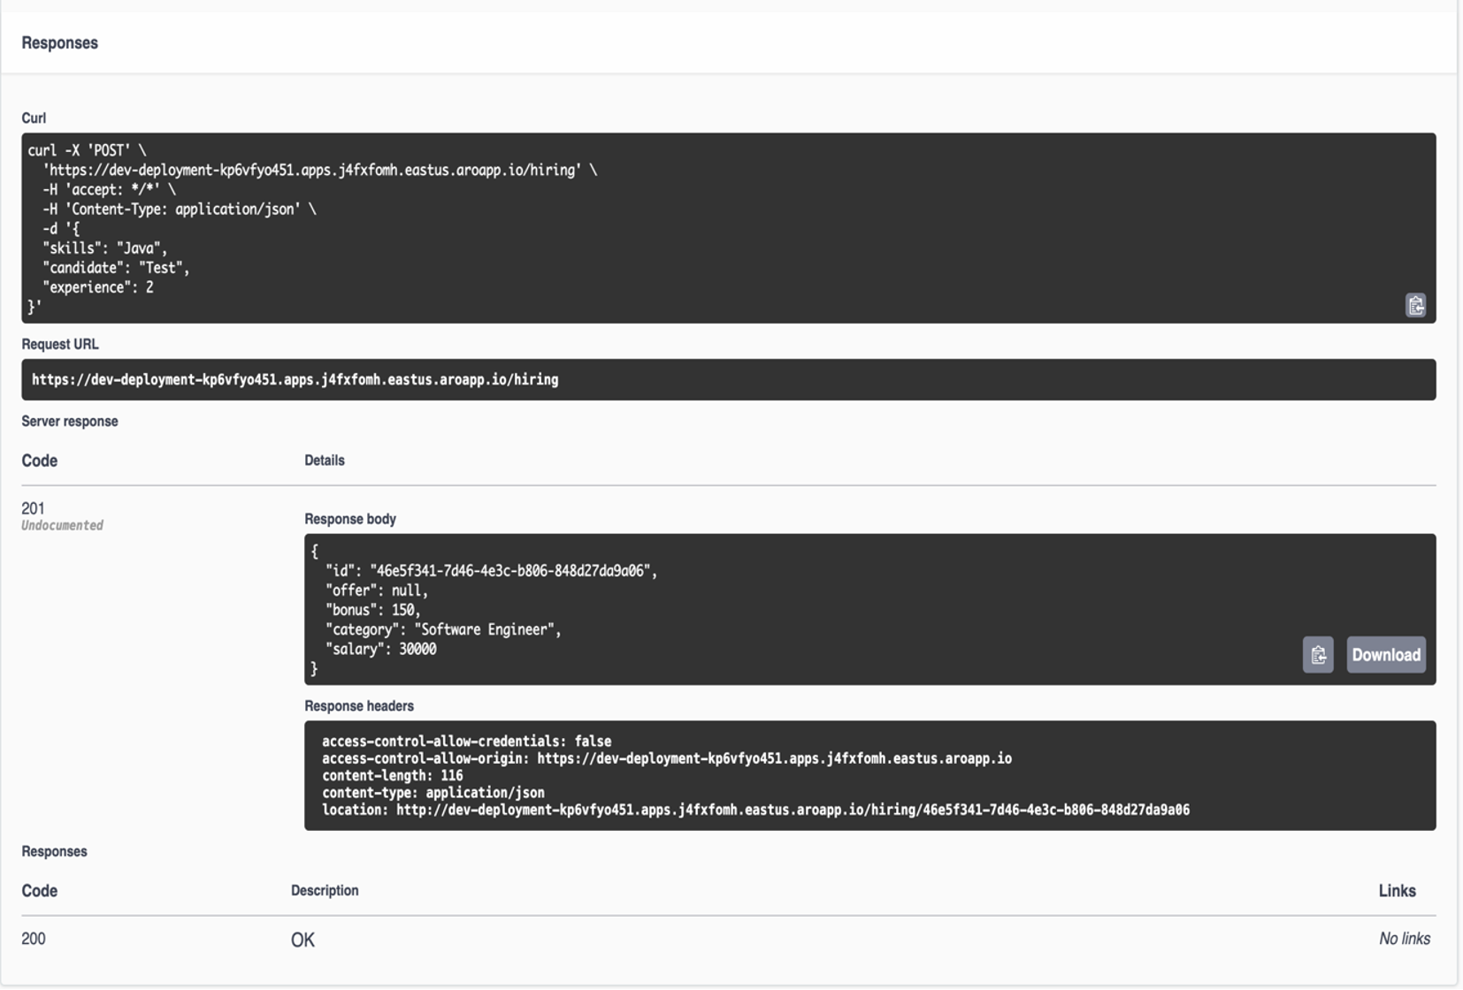Click the "skills": "Java" line in curl
Image resolution: width=1463 pixels, height=990 pixels.
[104, 248]
